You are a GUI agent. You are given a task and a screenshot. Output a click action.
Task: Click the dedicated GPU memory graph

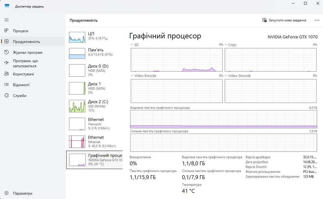[224, 119]
